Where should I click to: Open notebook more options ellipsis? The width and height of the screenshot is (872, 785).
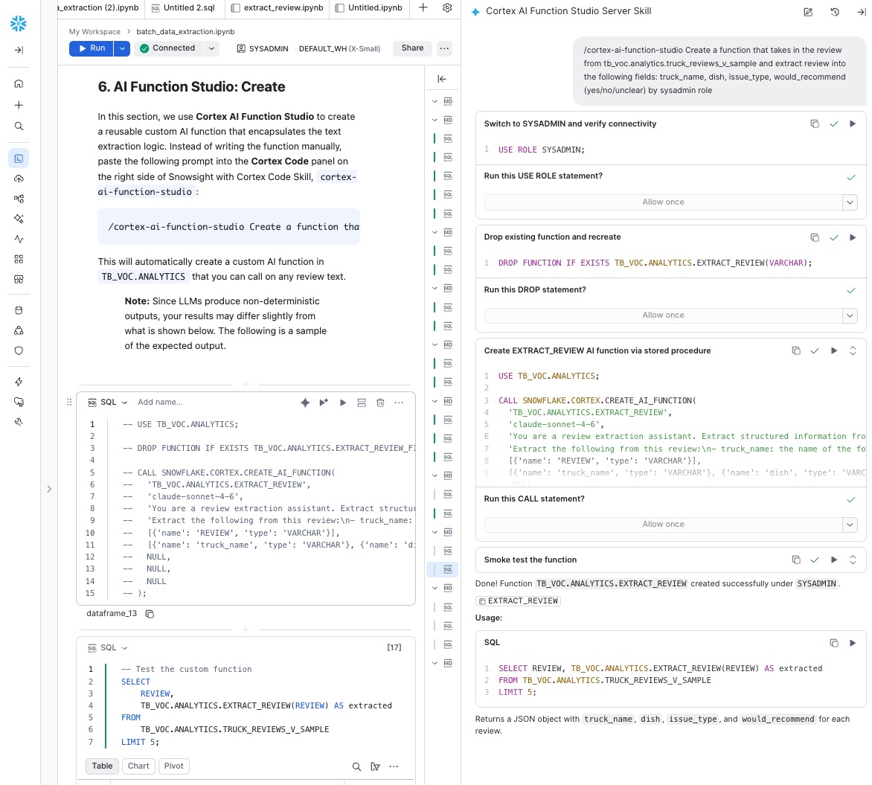[443, 48]
